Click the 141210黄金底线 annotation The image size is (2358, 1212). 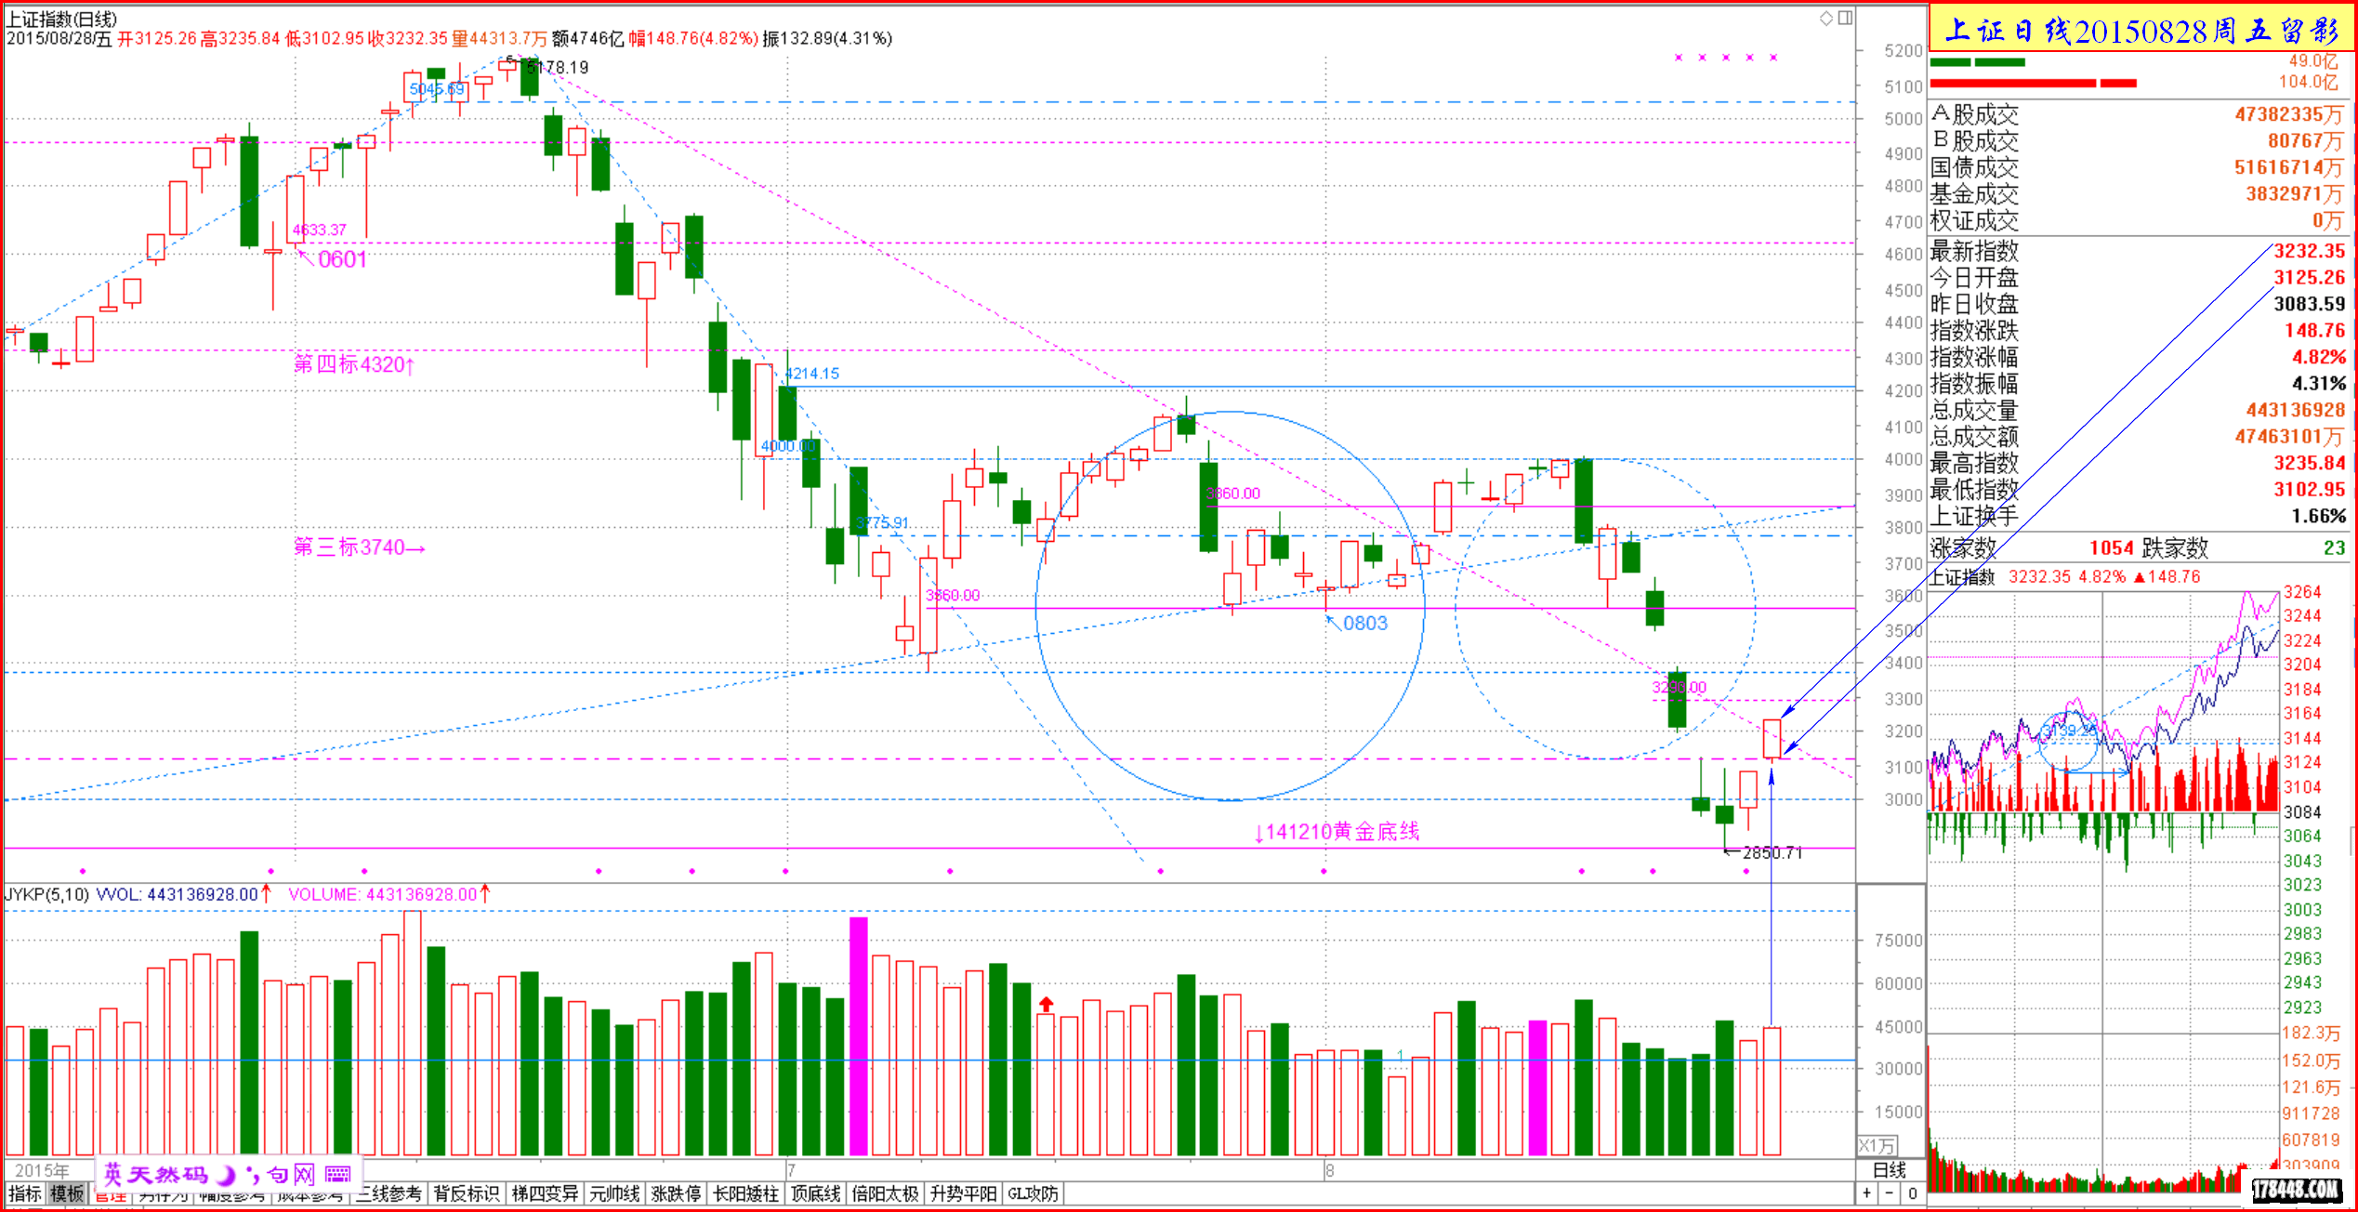tap(1337, 831)
